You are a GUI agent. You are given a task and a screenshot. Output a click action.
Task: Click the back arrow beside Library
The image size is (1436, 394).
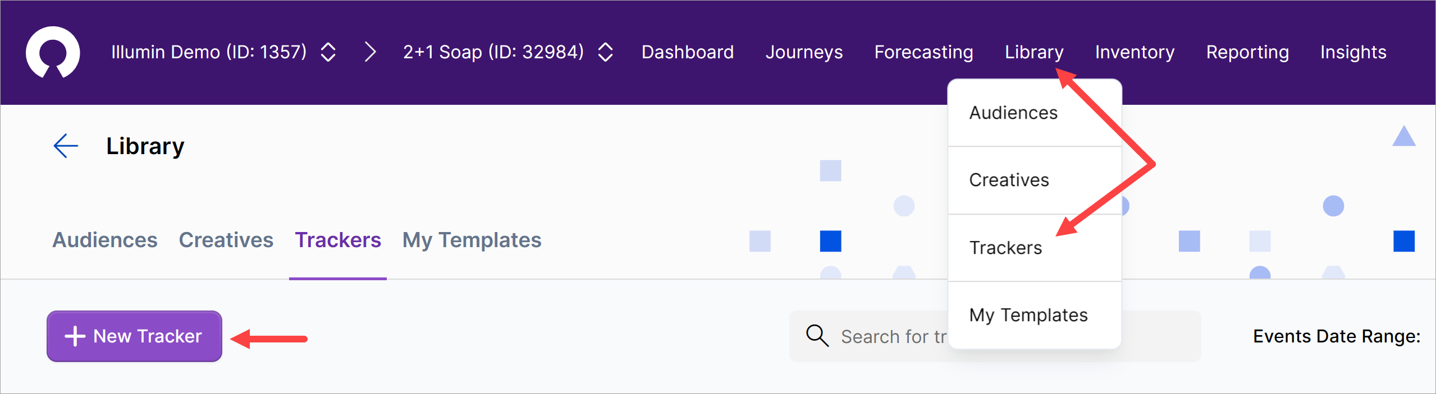point(66,146)
